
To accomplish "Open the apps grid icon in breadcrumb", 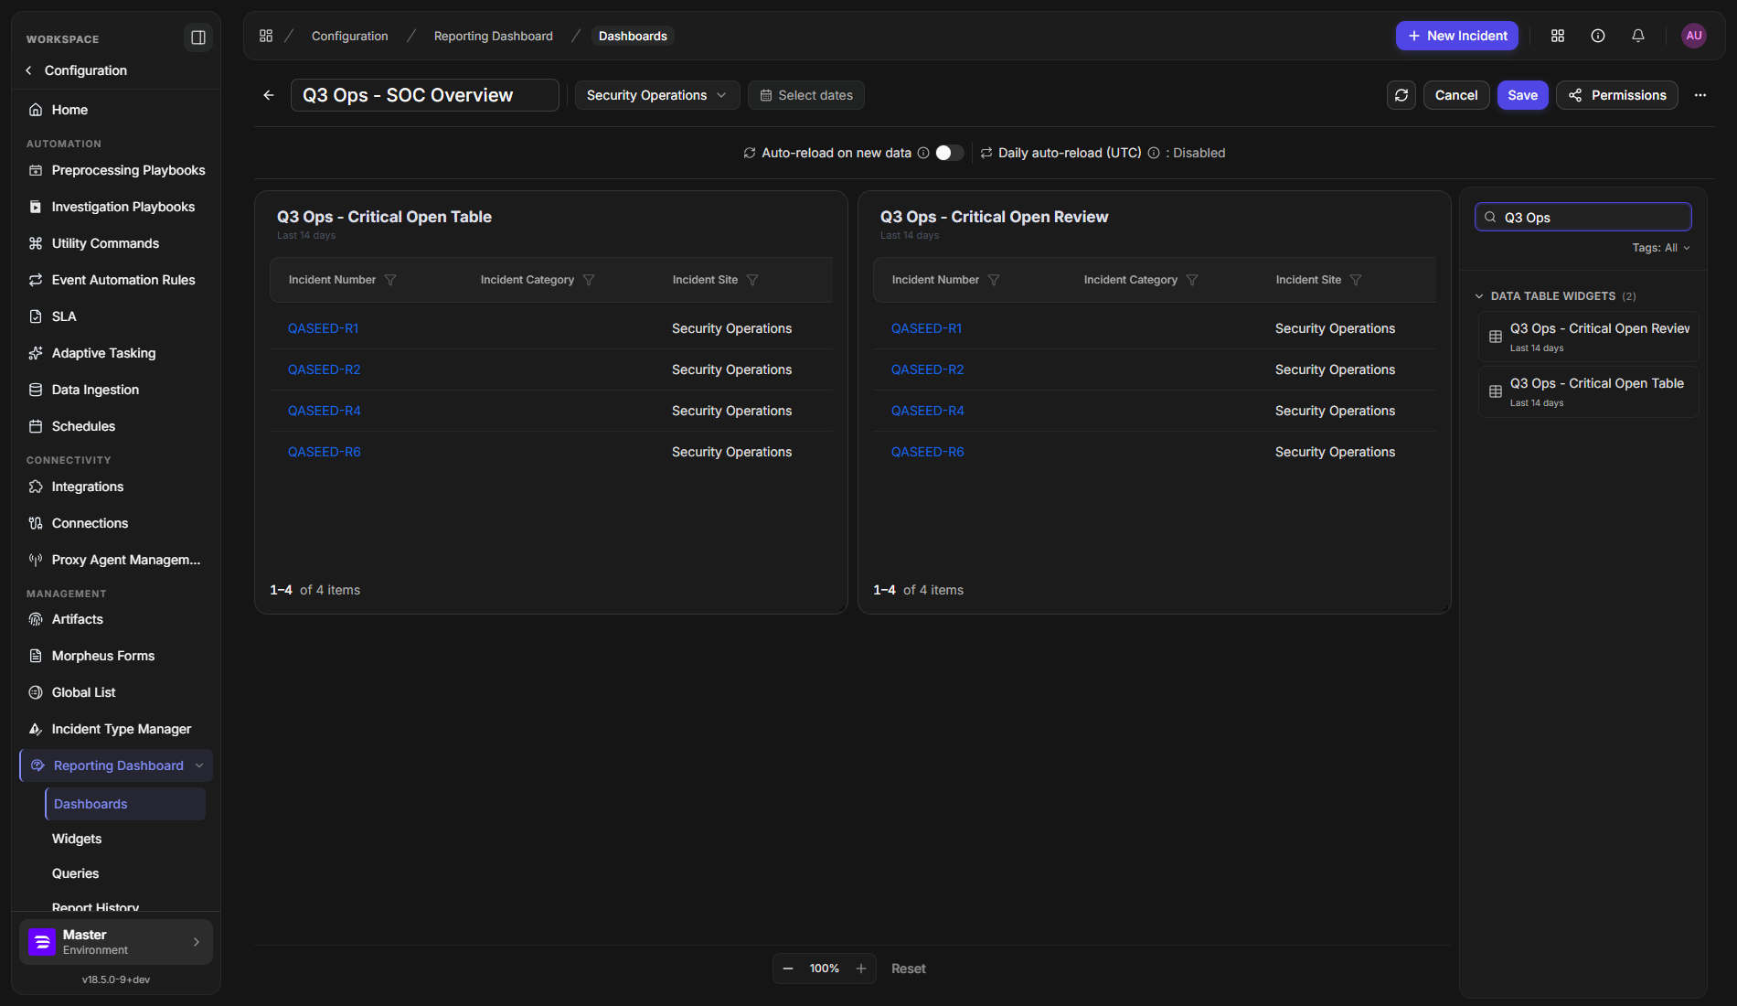I will [266, 36].
